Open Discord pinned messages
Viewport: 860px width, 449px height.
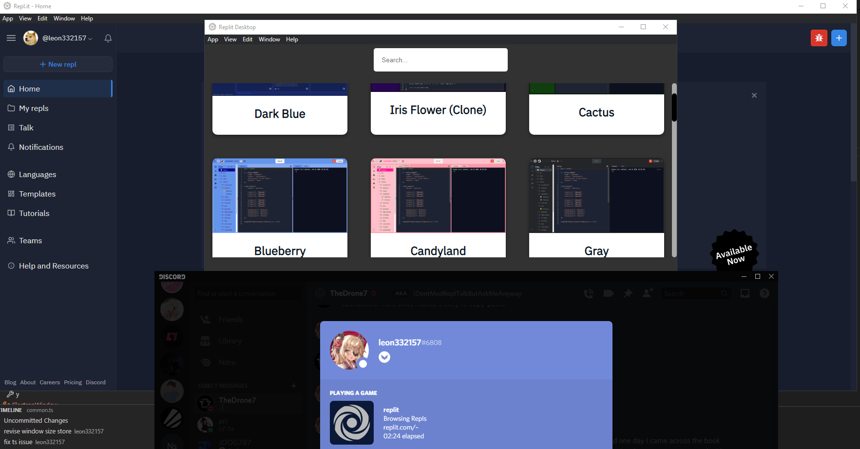628,293
